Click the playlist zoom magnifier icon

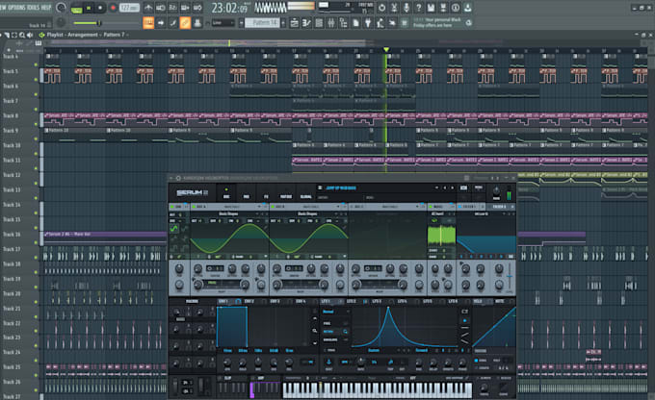click(22, 35)
